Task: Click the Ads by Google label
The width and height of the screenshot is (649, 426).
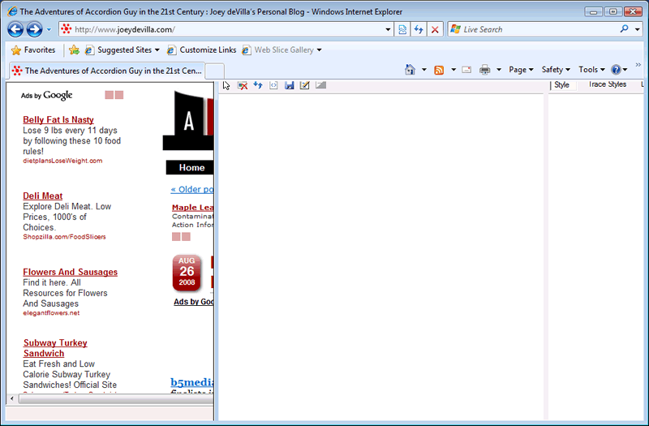Action: 47,96
